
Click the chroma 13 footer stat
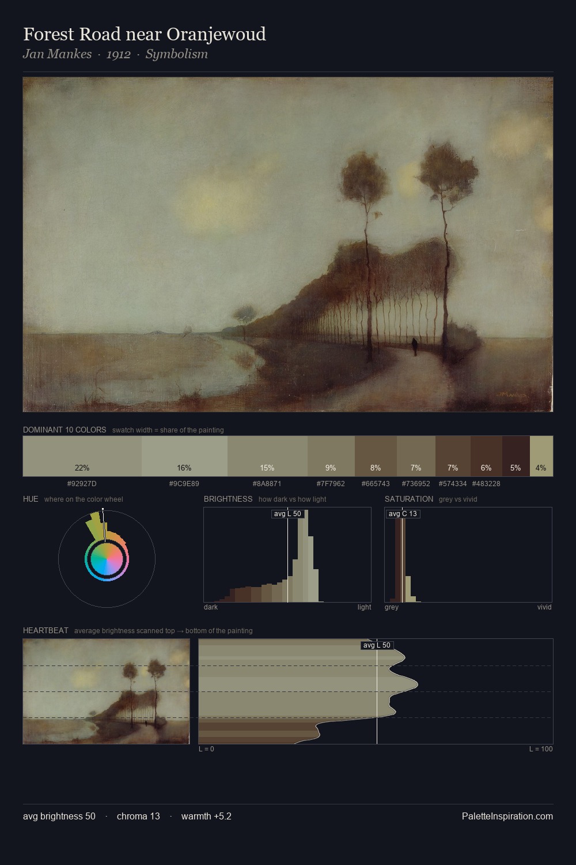[138, 816]
